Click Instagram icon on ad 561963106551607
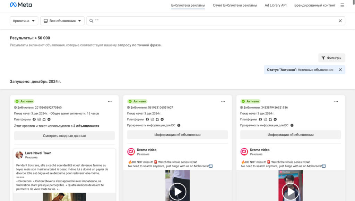This screenshot has height=201, width=355. pos(152,119)
